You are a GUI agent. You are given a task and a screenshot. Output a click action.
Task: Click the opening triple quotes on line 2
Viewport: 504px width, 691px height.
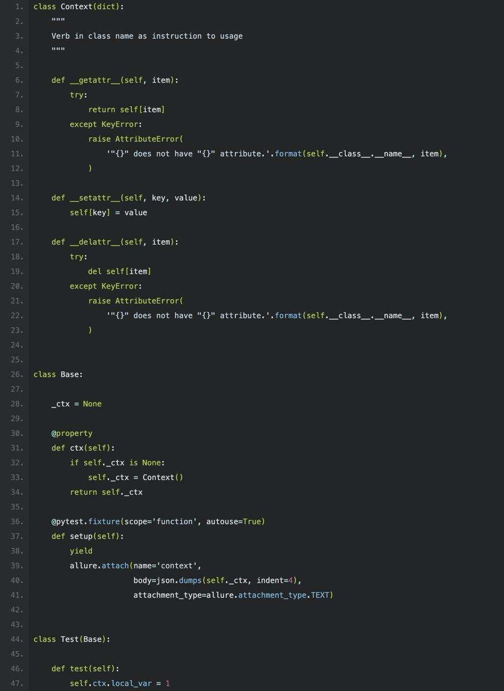tap(58, 21)
